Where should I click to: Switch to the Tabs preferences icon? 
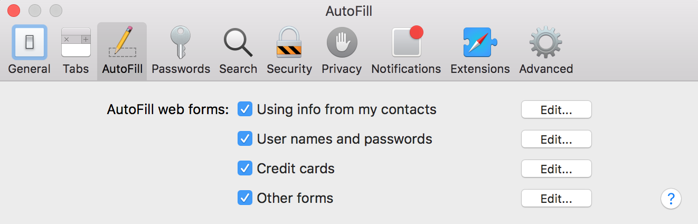[76, 51]
